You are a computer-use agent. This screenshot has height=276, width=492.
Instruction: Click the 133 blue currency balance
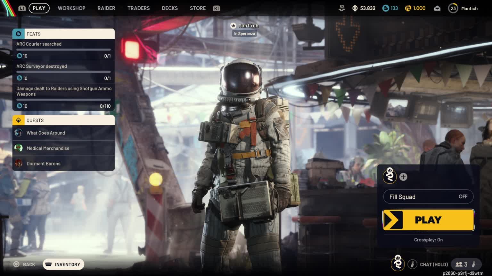(x=394, y=8)
